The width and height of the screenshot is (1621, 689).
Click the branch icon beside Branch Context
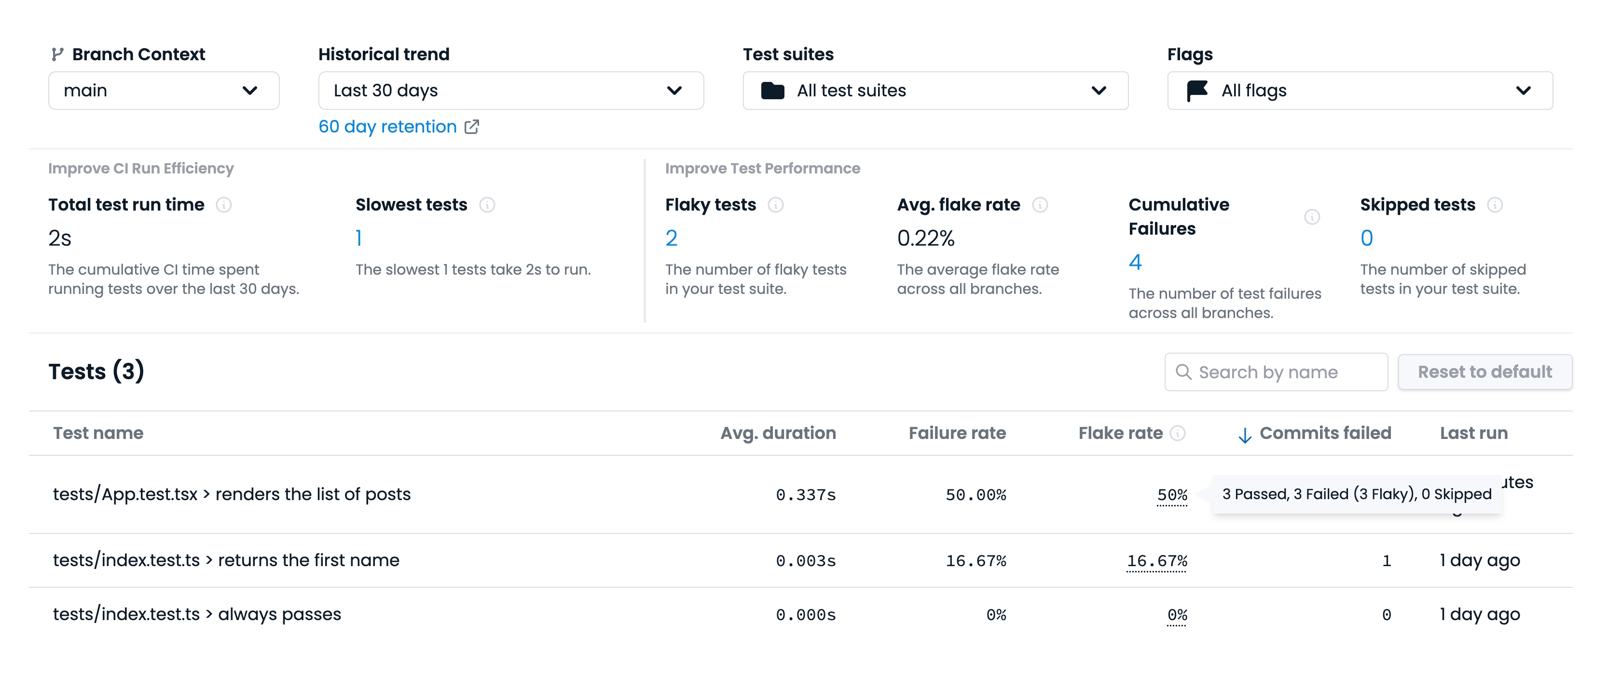[57, 54]
